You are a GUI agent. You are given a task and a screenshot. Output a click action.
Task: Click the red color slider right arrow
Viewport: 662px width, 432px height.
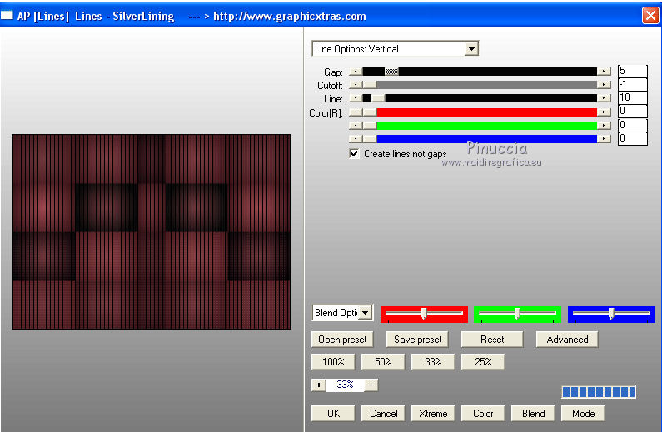(x=605, y=112)
